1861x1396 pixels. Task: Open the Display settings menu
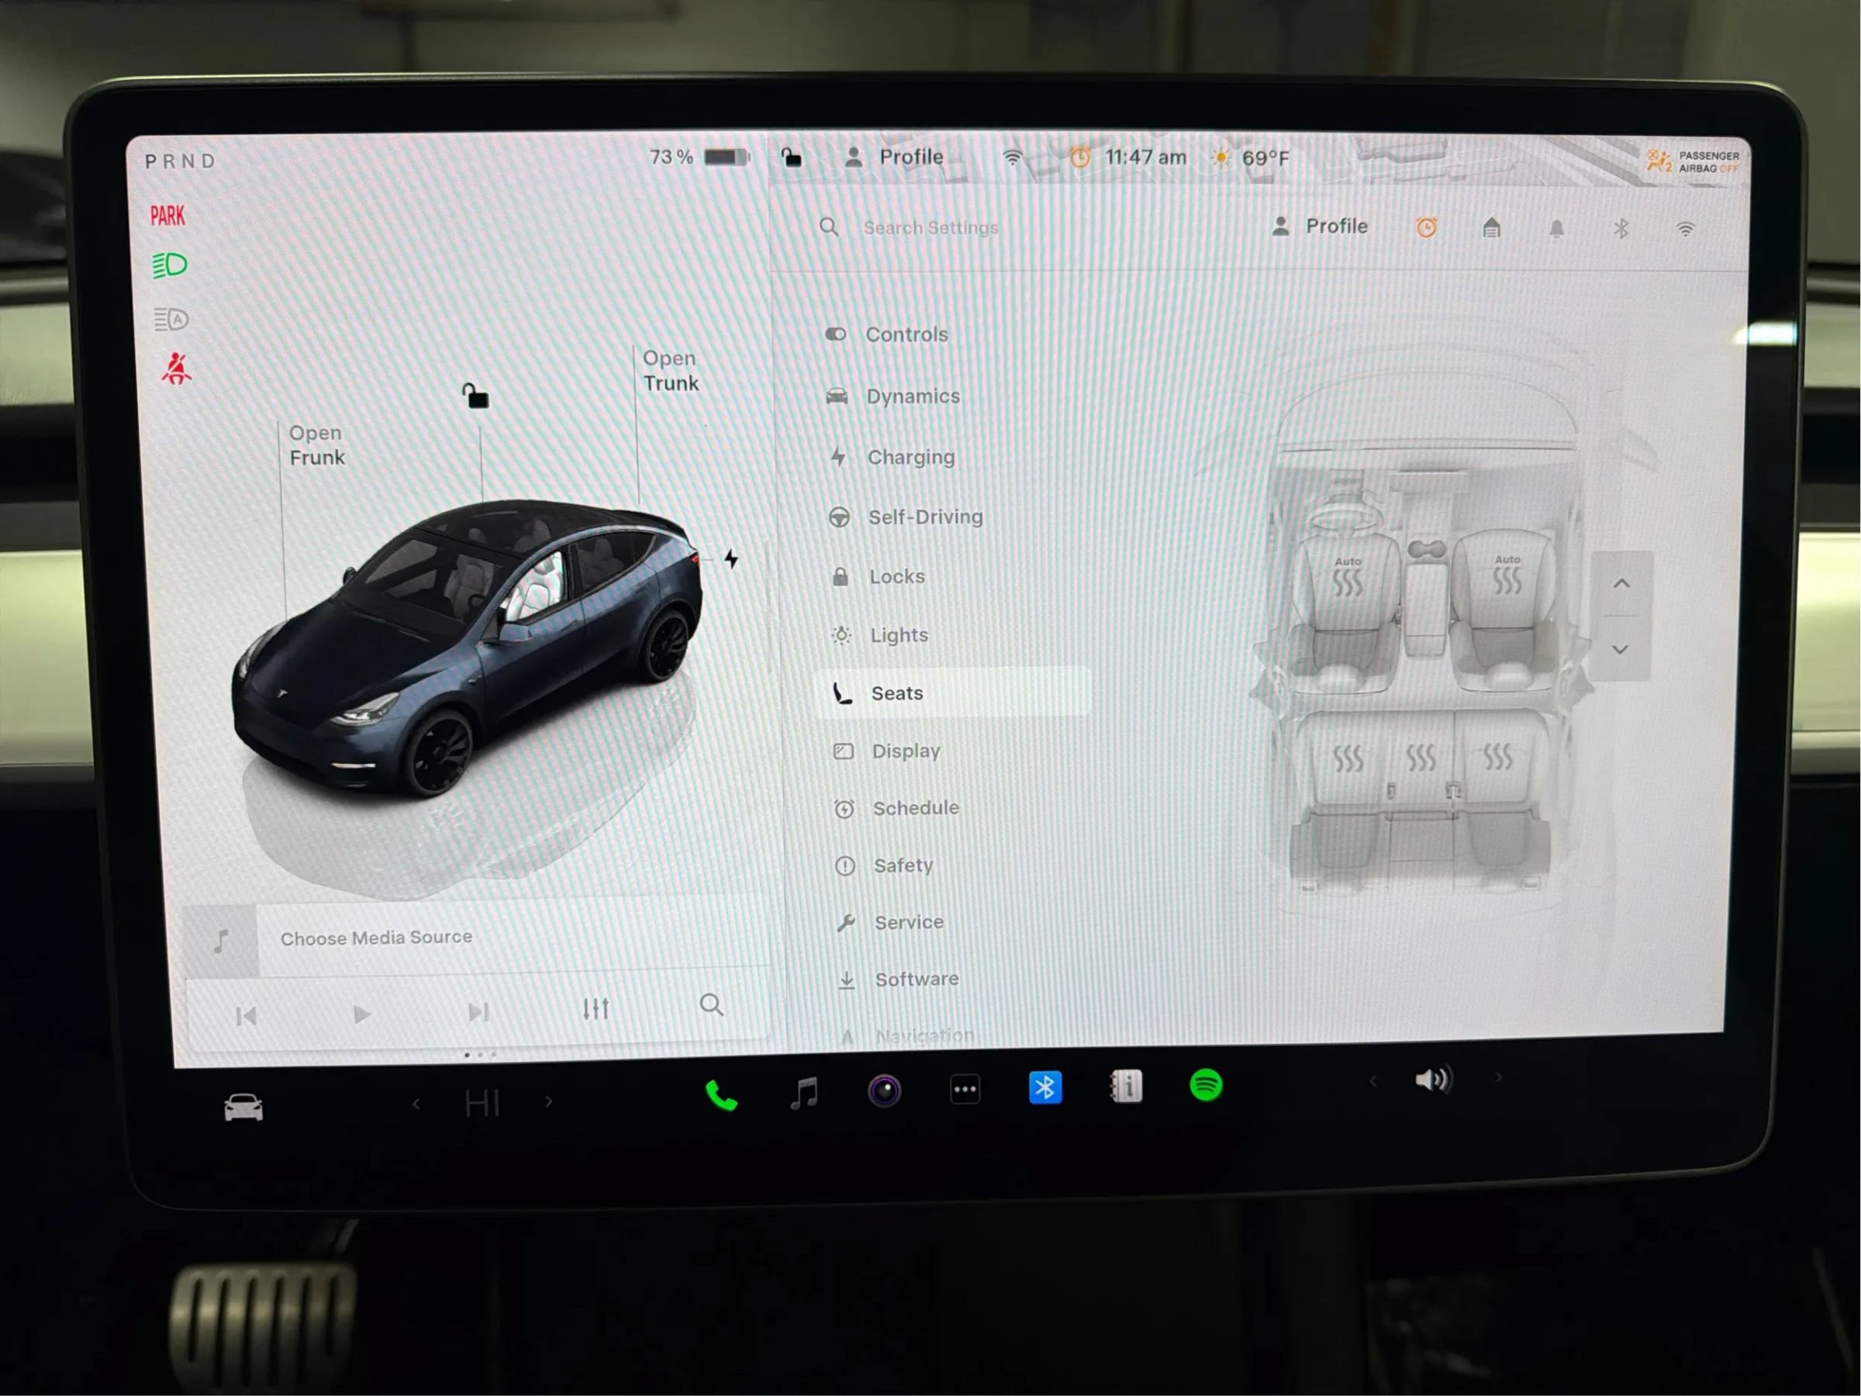point(886,751)
